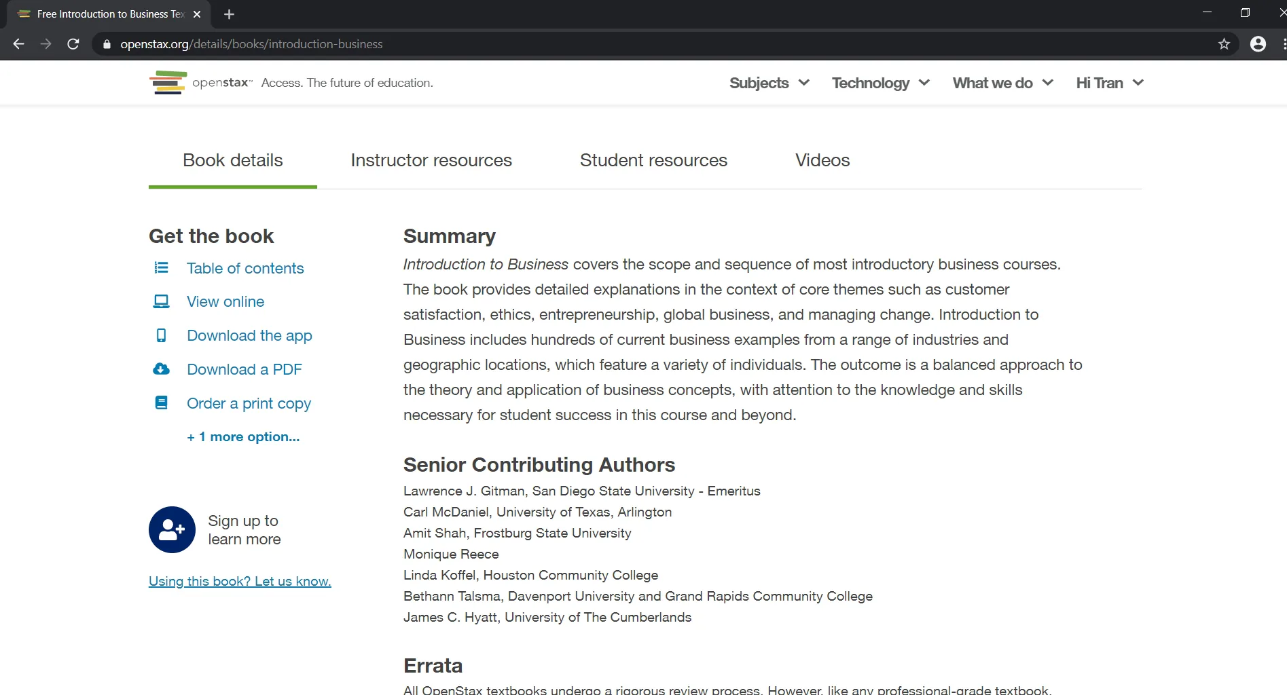Image resolution: width=1287 pixels, height=695 pixels.
Task: Go back with the browser back arrow
Action: tap(18, 44)
